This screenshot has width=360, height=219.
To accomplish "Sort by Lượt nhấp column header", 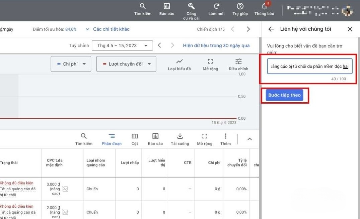I will point(130,162).
